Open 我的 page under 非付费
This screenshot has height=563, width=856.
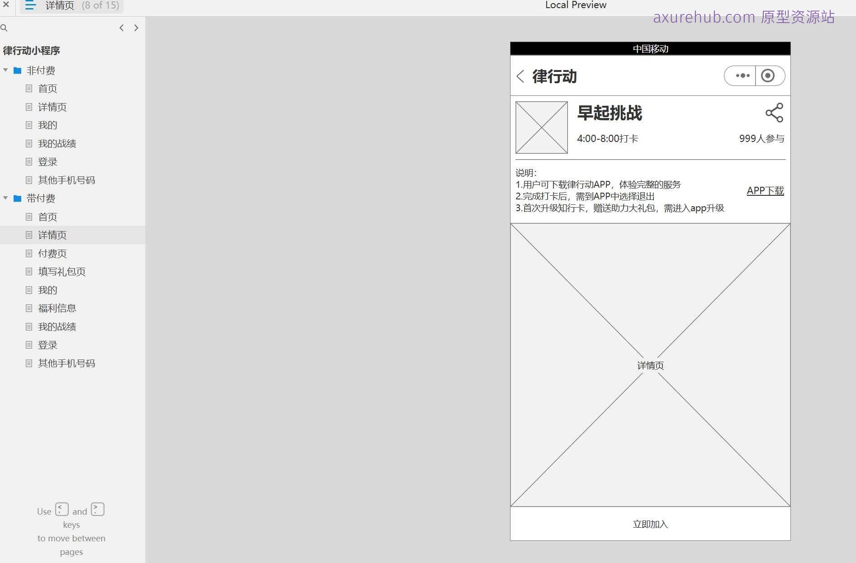click(47, 125)
